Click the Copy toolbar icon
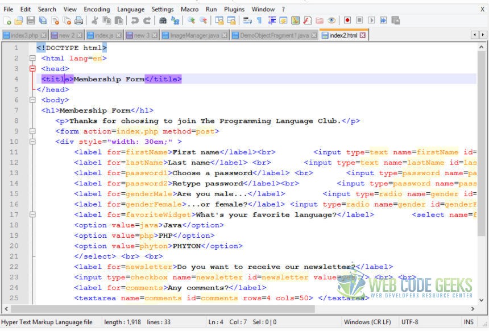 pos(107,20)
